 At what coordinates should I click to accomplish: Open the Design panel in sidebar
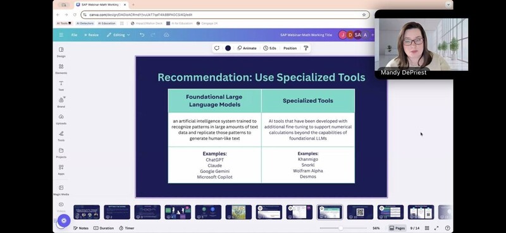[61, 52]
